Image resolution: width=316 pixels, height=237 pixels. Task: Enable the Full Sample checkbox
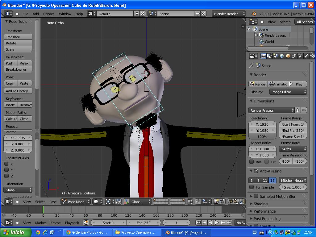click(252, 187)
